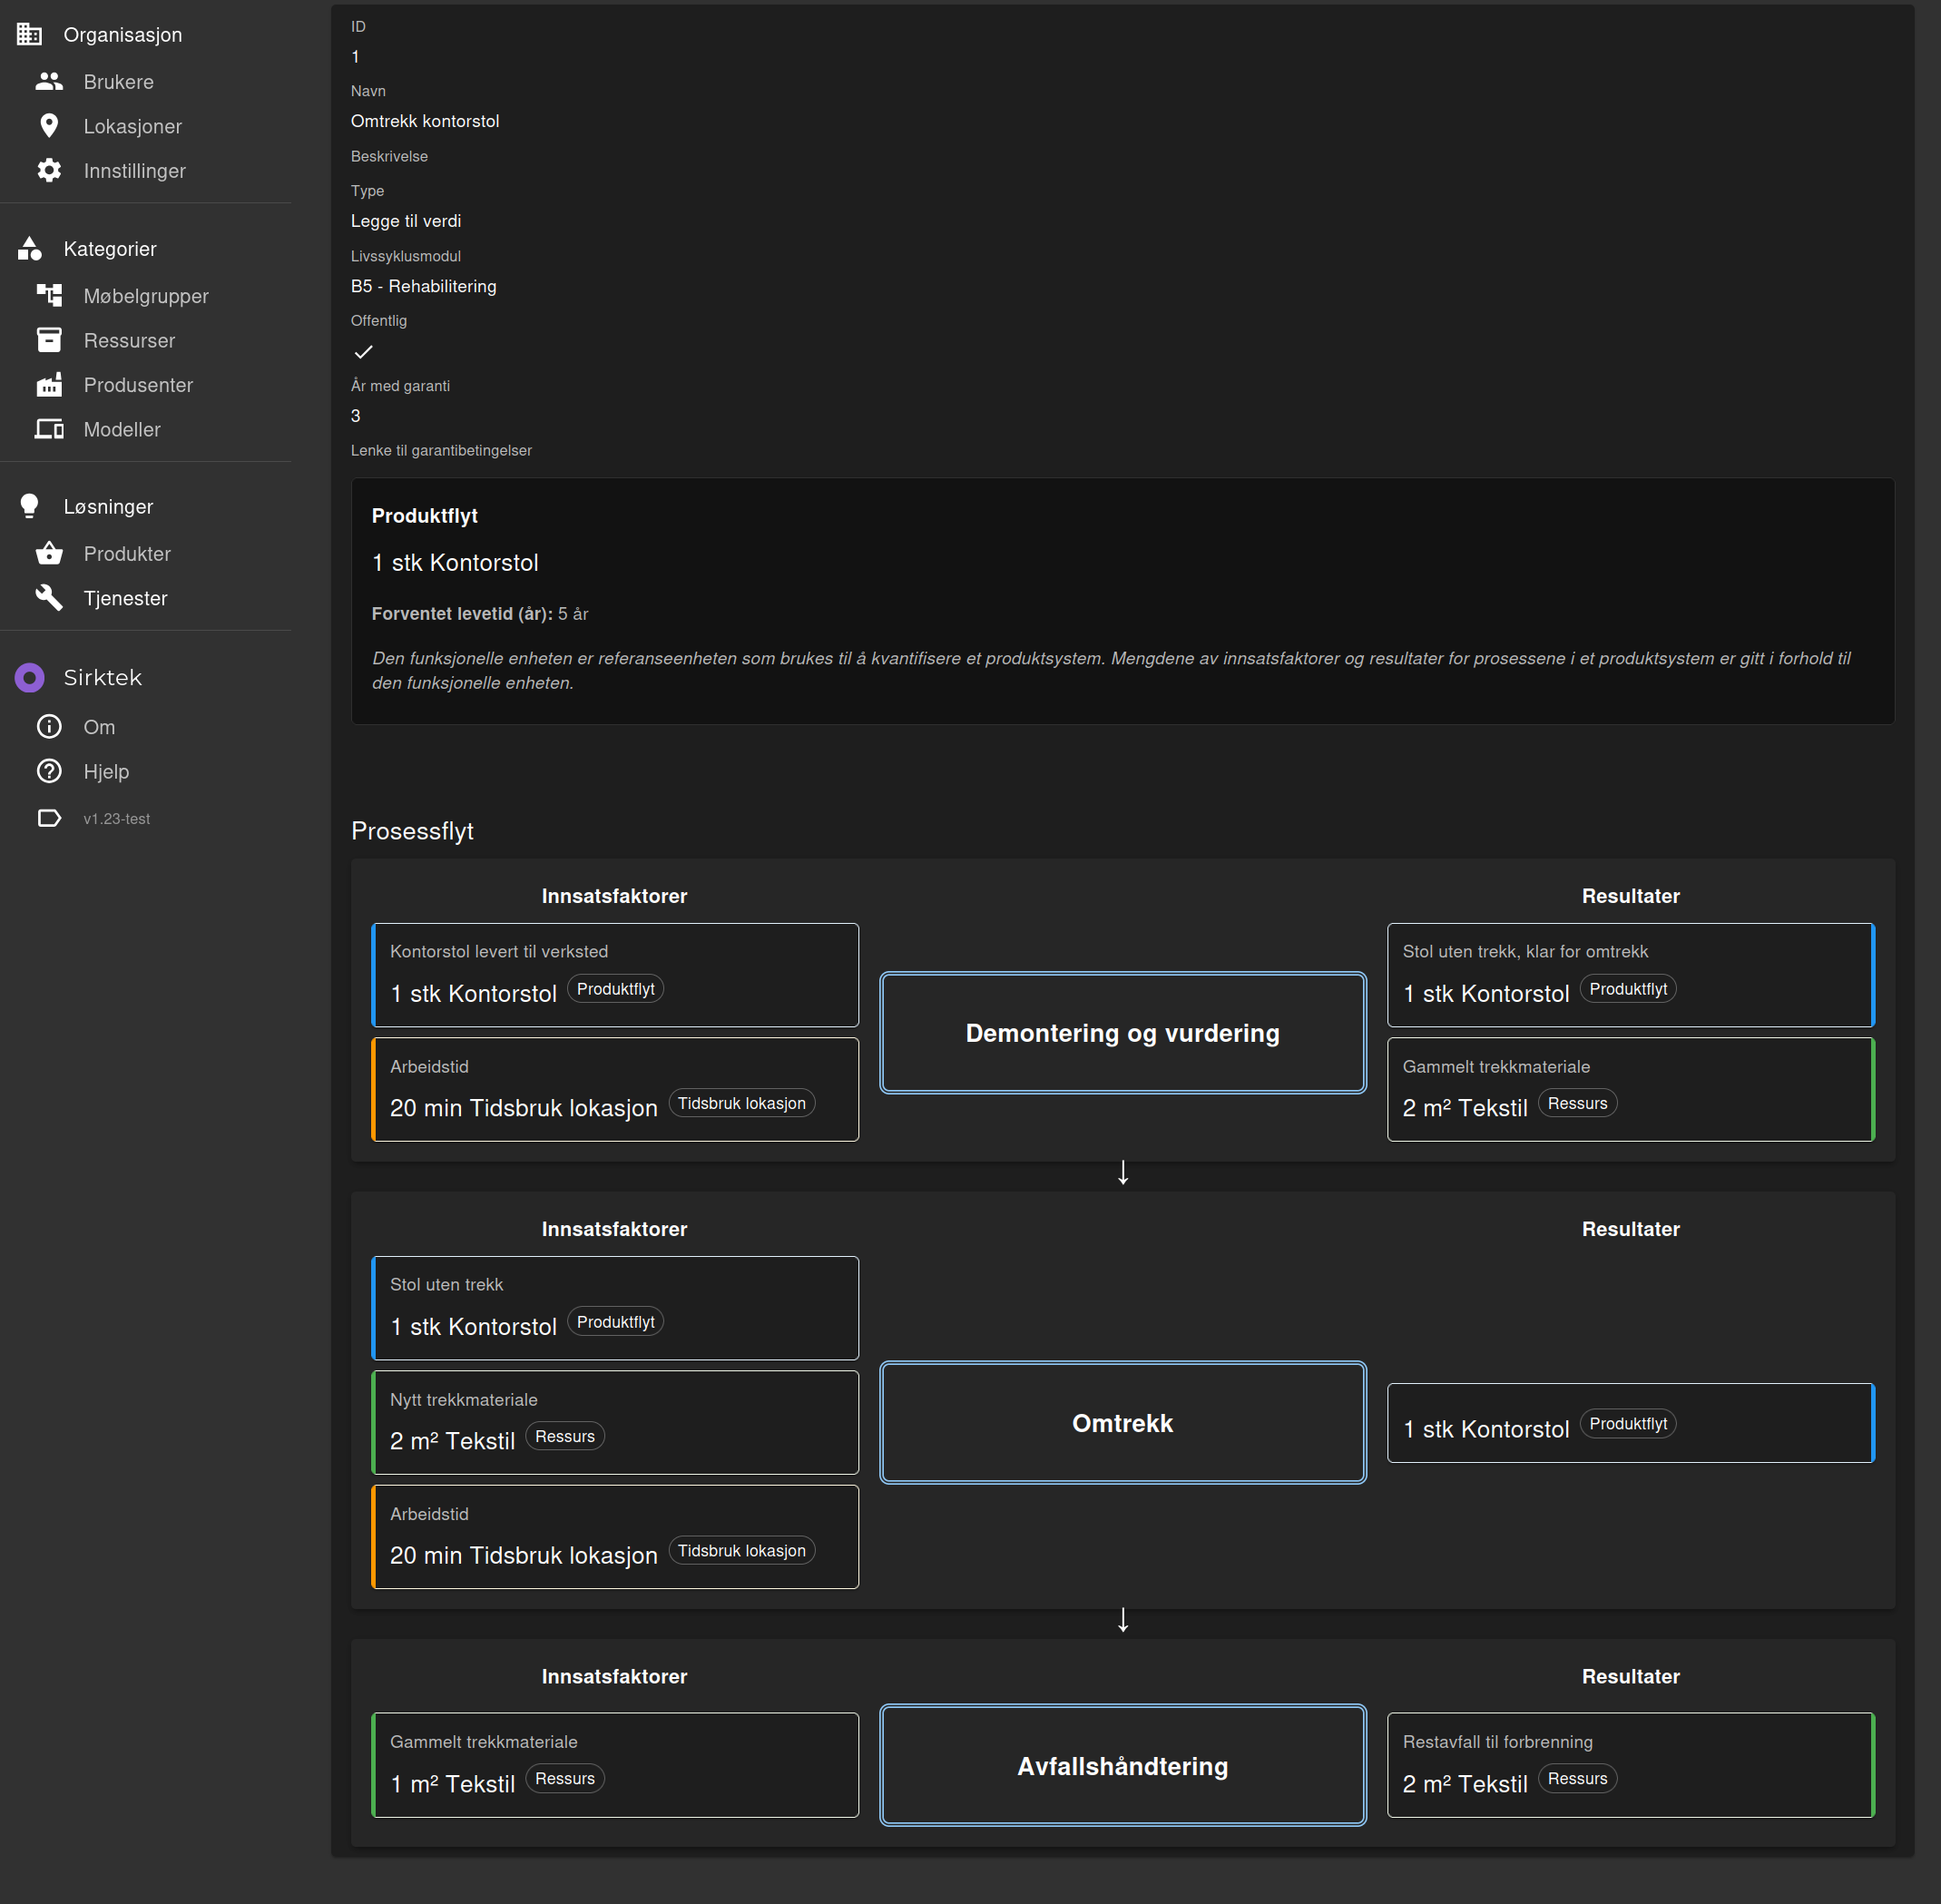Click the Hjelp question mark icon
This screenshot has height=1904, width=1941.
[x=49, y=771]
